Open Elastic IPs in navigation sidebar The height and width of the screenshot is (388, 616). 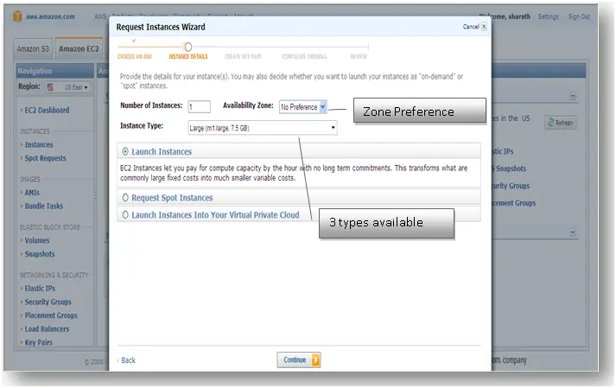(x=40, y=288)
